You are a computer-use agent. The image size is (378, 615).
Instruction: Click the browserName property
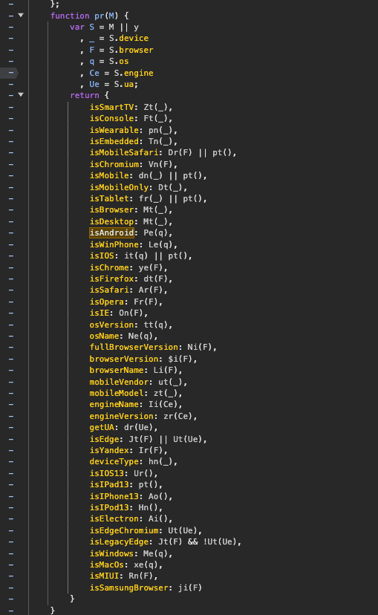tap(117, 370)
